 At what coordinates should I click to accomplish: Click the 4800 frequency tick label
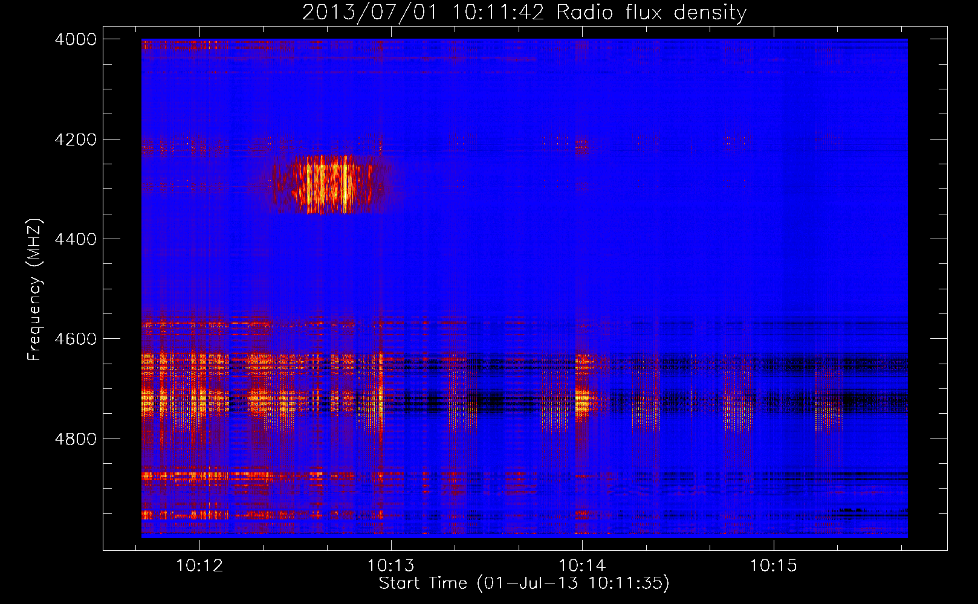[76, 439]
